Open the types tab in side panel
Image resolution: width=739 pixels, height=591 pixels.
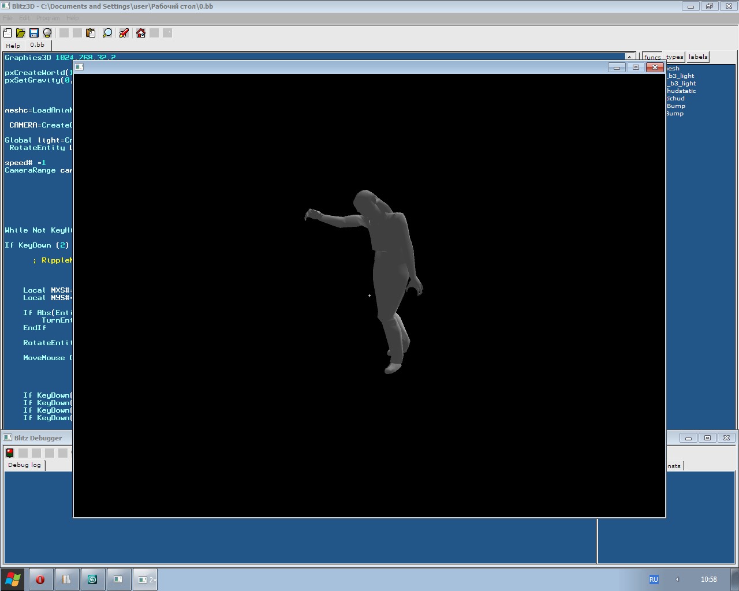click(674, 57)
